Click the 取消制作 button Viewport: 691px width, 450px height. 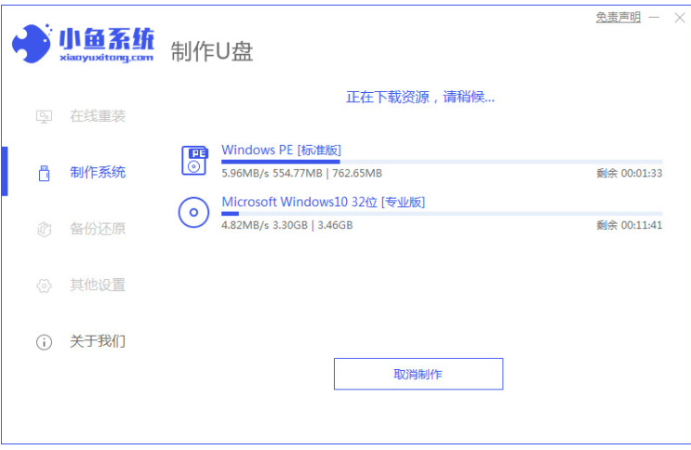419,374
